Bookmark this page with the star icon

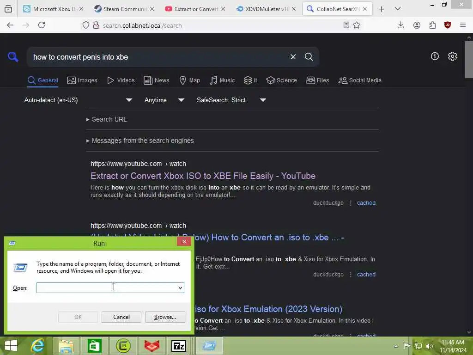[357, 25]
